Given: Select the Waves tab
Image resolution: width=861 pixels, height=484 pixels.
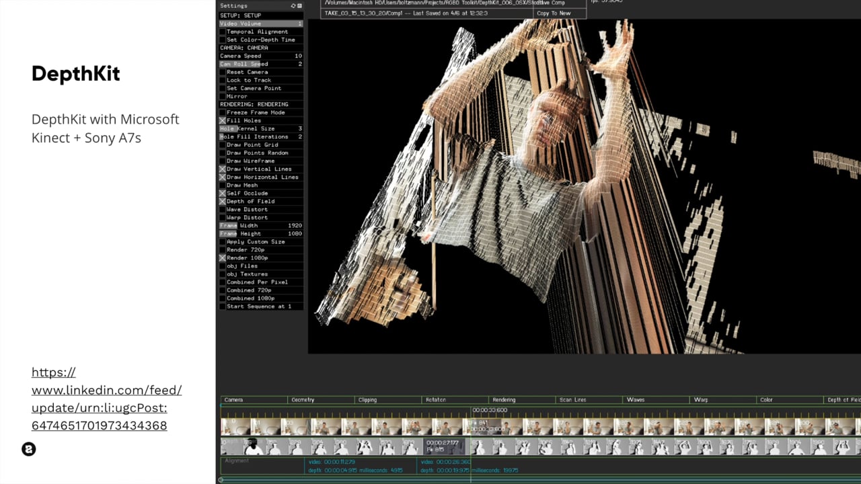Looking at the screenshot, I should point(657,399).
